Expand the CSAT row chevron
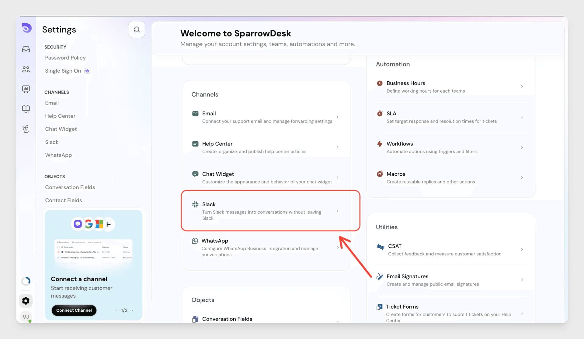 point(522,250)
